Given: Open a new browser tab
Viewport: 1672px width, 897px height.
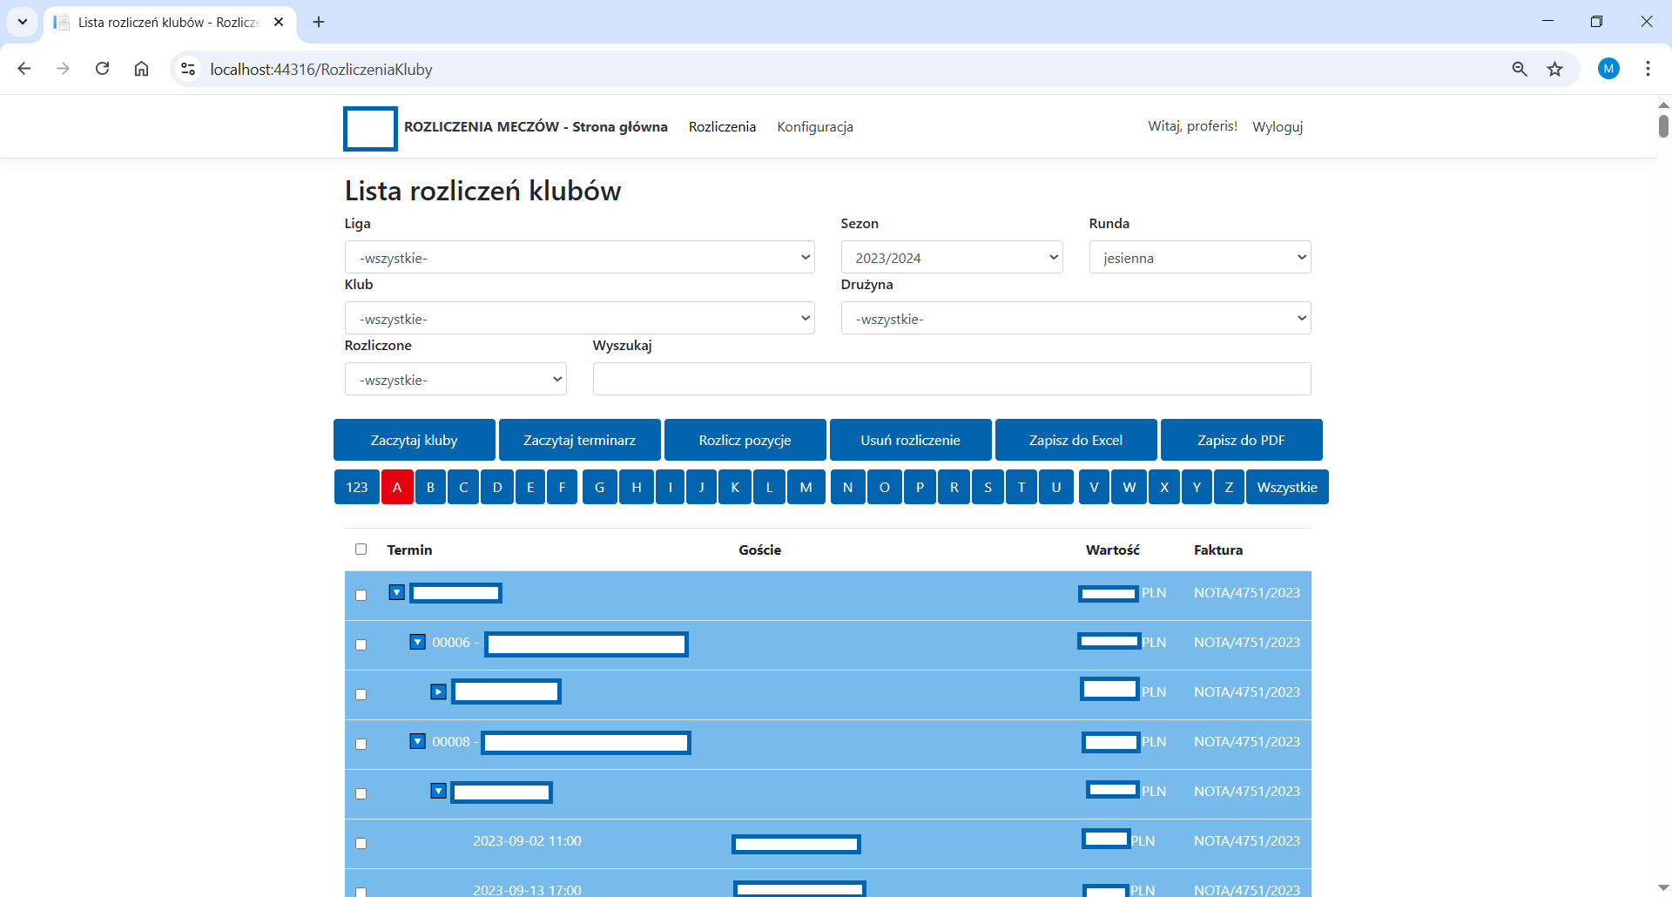Looking at the screenshot, I should click(319, 22).
